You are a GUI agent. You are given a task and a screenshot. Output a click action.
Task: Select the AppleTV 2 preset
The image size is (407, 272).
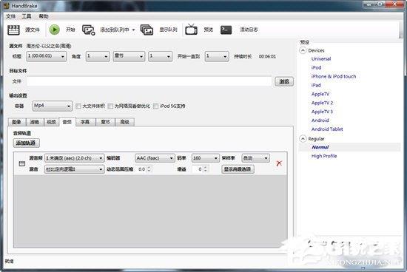click(x=322, y=103)
